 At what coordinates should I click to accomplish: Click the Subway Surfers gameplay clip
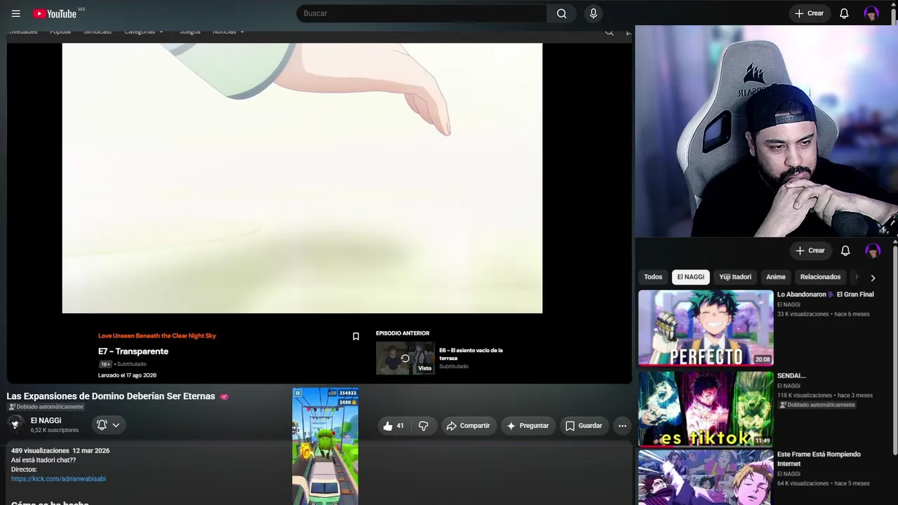click(326, 446)
